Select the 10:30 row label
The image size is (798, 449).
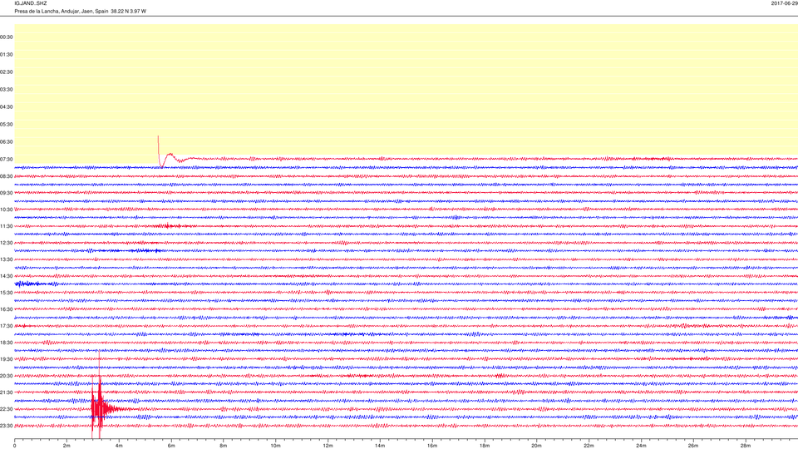(x=7, y=210)
